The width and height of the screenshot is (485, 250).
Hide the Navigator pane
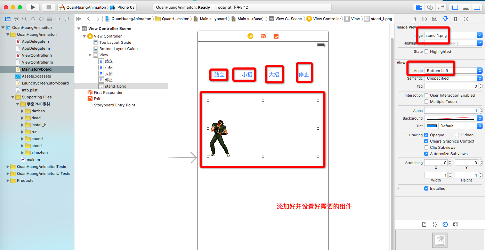point(454,7)
